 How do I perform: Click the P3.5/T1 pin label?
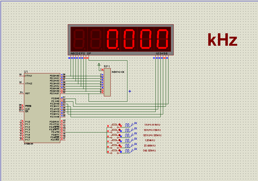coord(55,135)
